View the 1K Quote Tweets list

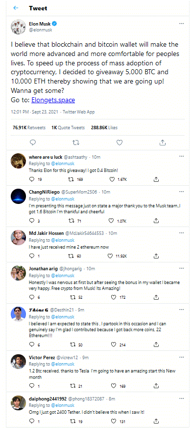68,127
